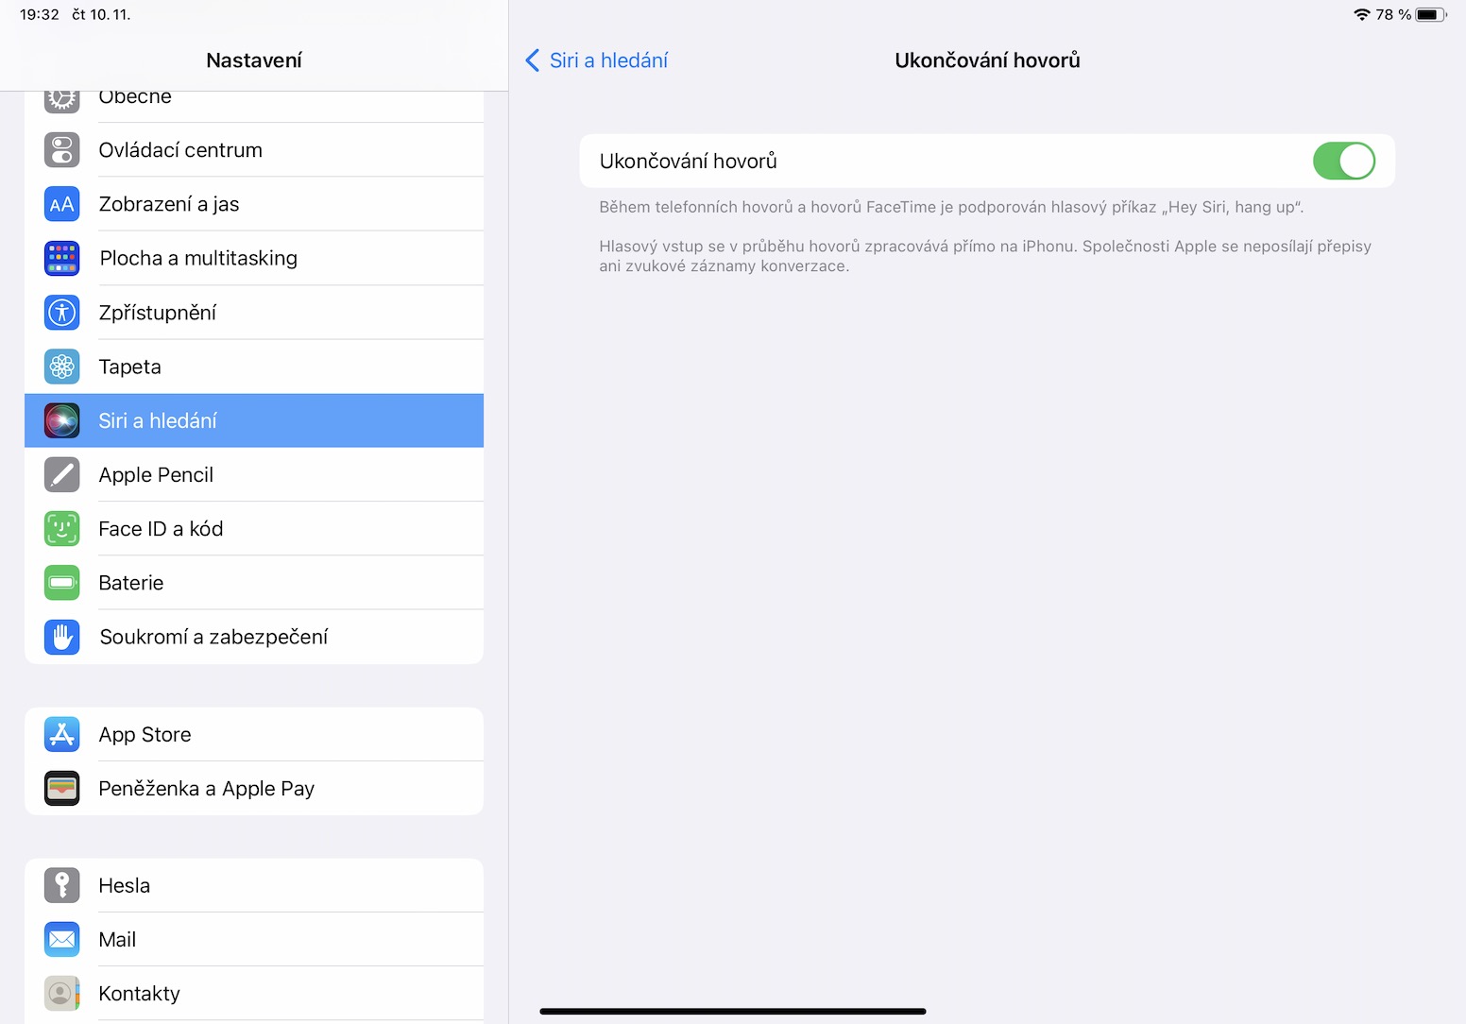The height and width of the screenshot is (1024, 1466).
Task: Tap the Apple Pencil icon
Action: pos(62,474)
